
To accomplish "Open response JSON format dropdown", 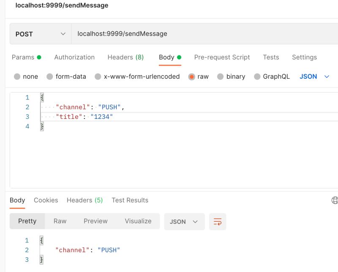I will click(x=184, y=222).
